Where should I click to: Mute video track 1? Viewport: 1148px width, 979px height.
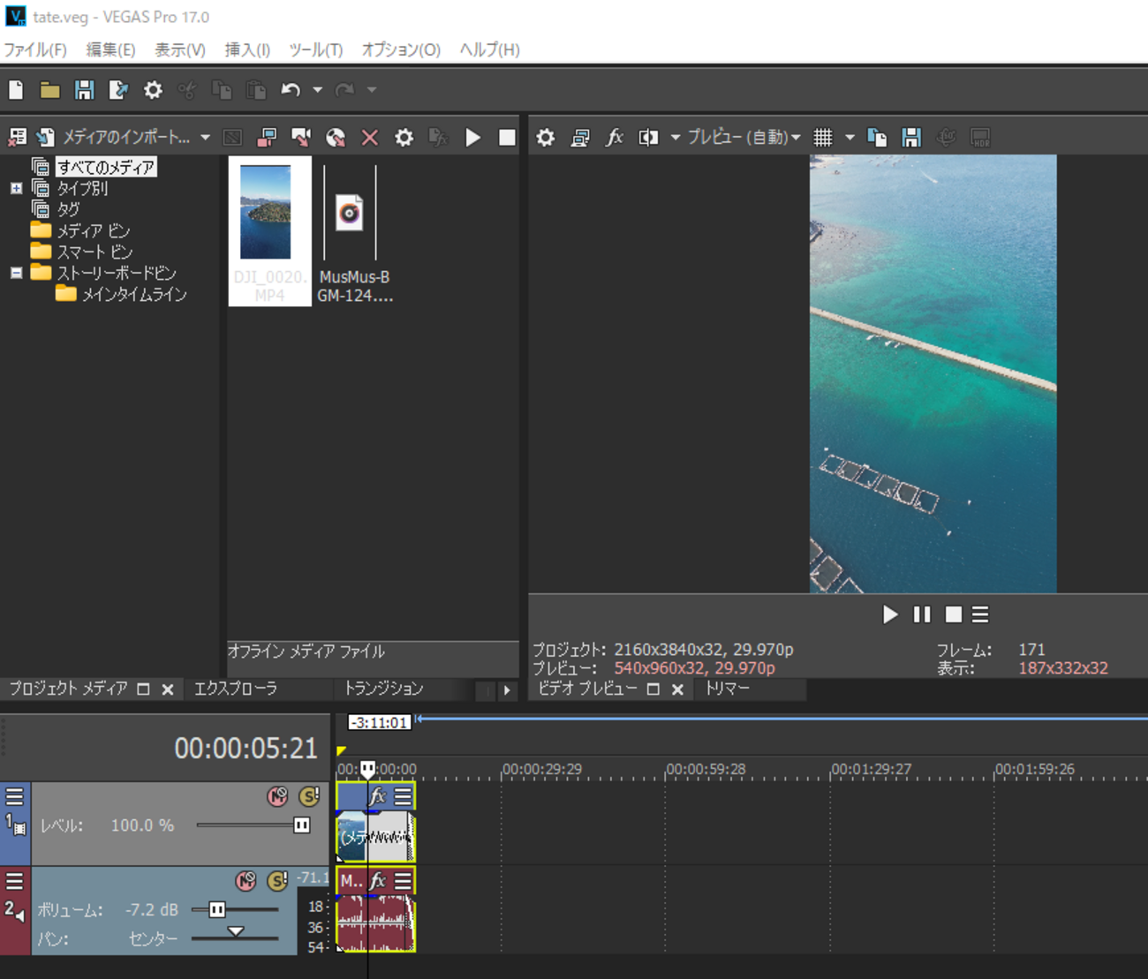[x=277, y=796]
